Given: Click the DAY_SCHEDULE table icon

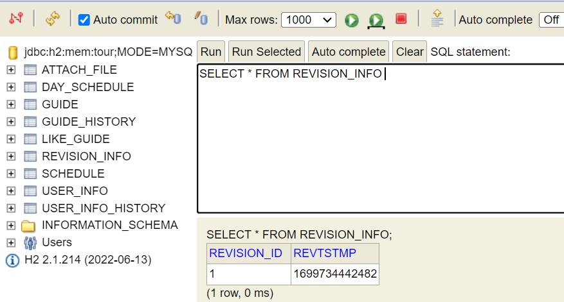Looking at the screenshot, I should (x=30, y=87).
